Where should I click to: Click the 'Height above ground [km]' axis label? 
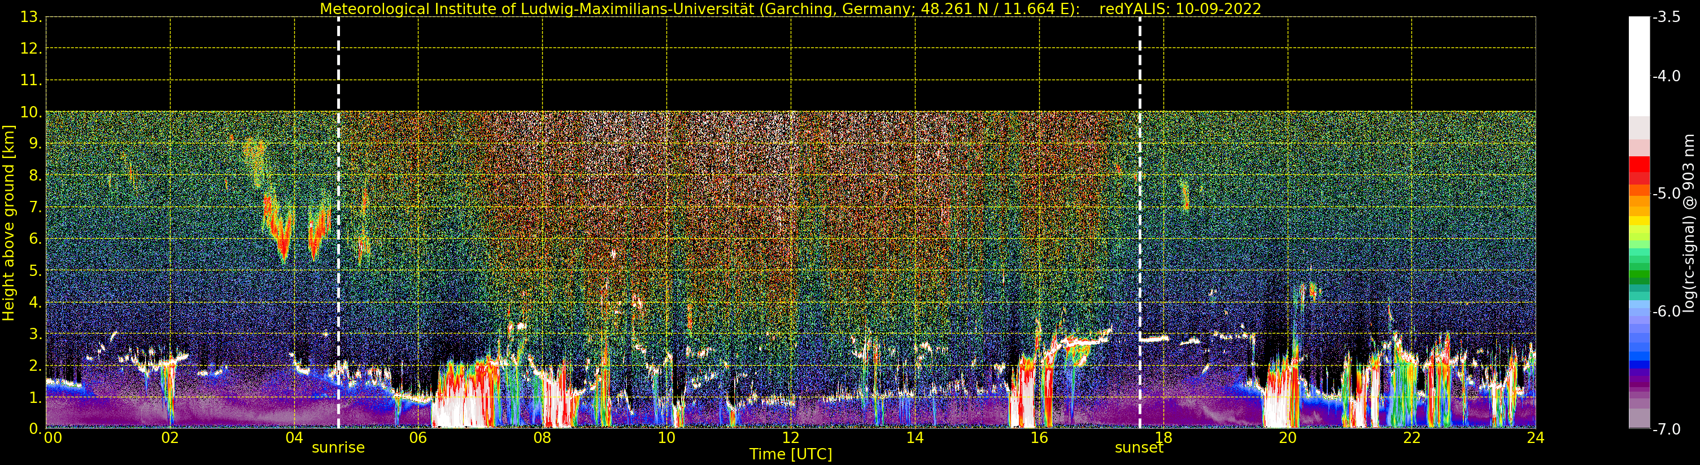pos(8,223)
